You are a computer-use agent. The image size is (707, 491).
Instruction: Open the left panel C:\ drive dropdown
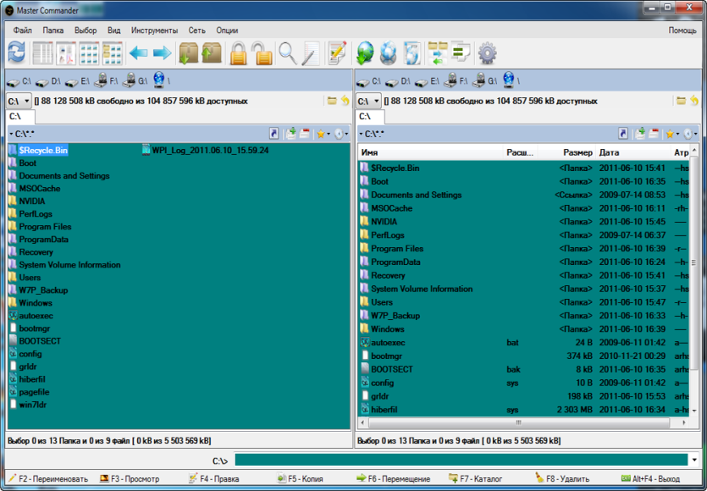(19, 101)
